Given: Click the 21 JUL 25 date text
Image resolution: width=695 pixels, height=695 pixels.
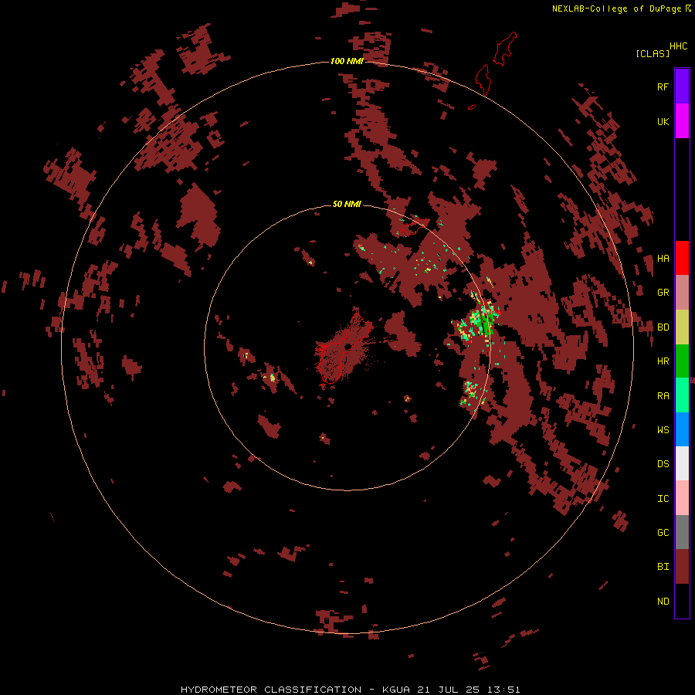Looking at the screenshot, I should [x=449, y=690].
